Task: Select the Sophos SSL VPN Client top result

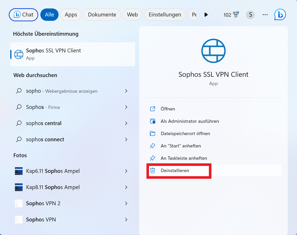Action: (x=73, y=54)
